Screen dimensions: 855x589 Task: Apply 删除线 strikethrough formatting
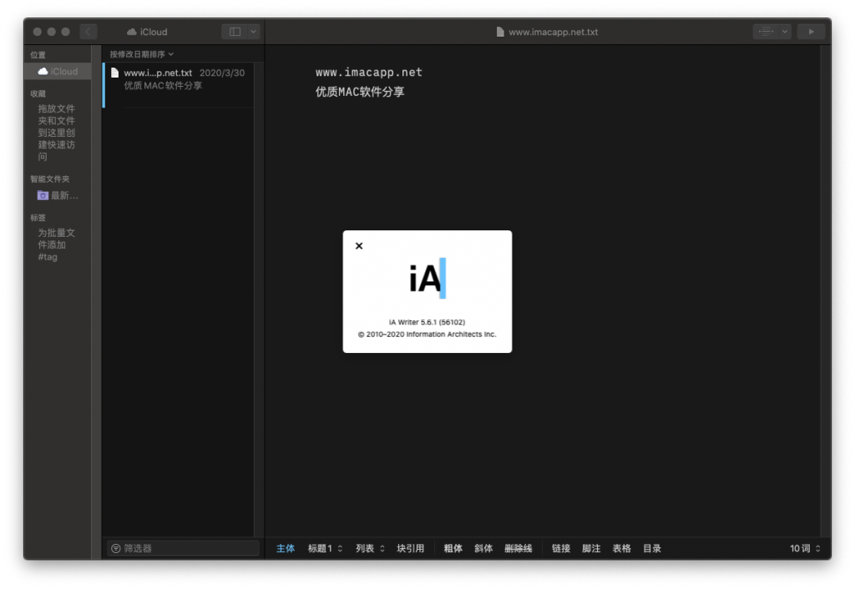tap(518, 548)
